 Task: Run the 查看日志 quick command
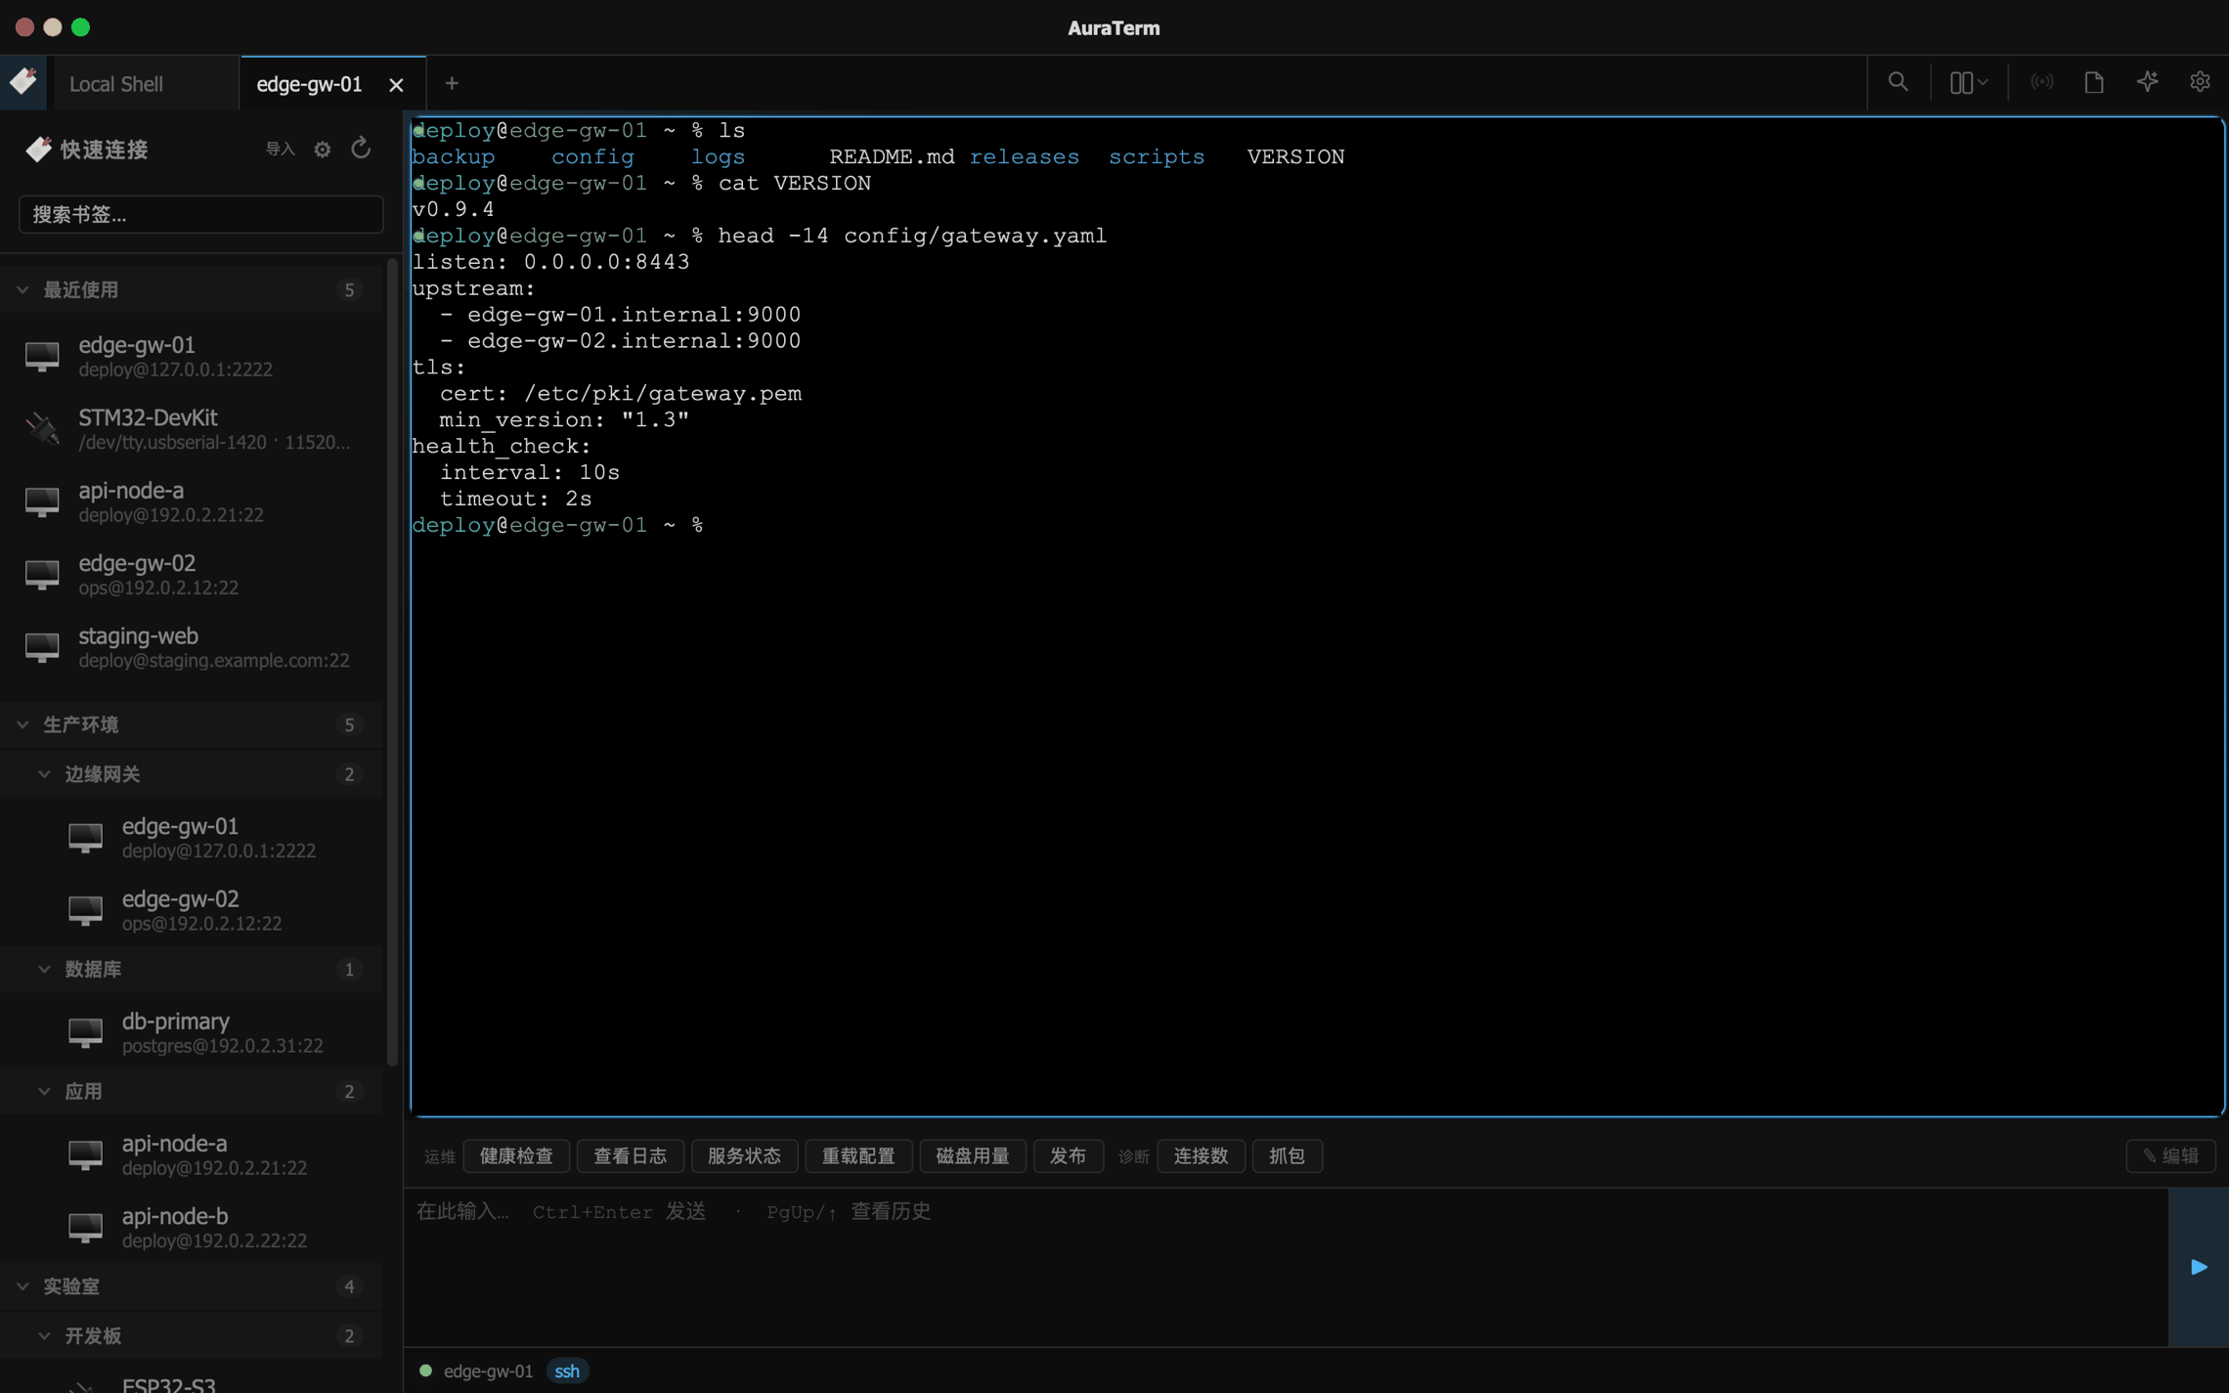tap(630, 1155)
